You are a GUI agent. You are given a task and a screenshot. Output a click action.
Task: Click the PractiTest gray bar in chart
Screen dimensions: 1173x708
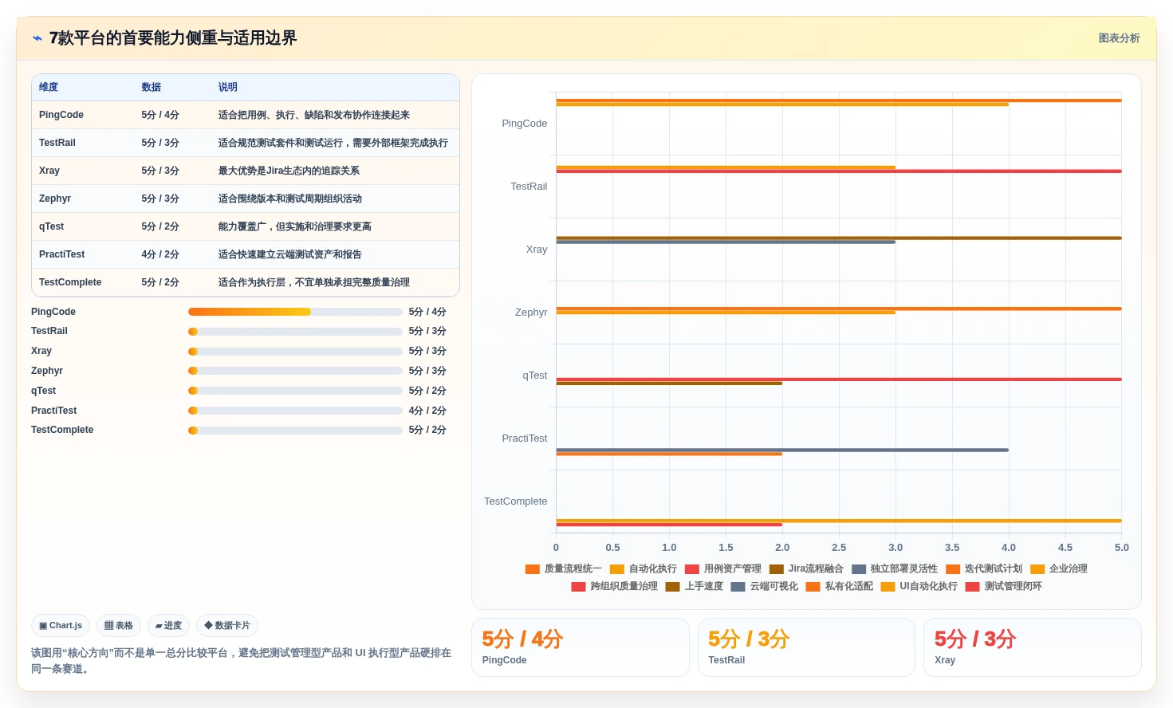click(782, 450)
